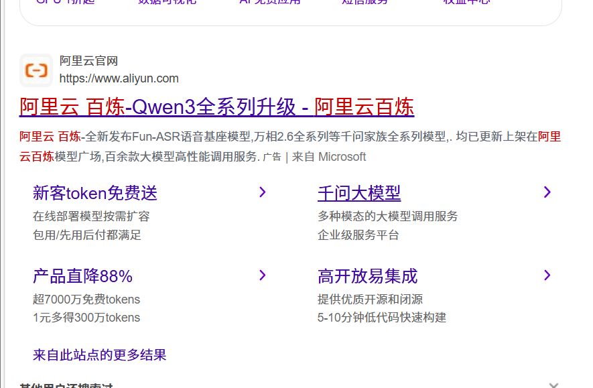Click the chevron beside 新客token免费送
This screenshot has height=388, width=593.
(x=263, y=192)
